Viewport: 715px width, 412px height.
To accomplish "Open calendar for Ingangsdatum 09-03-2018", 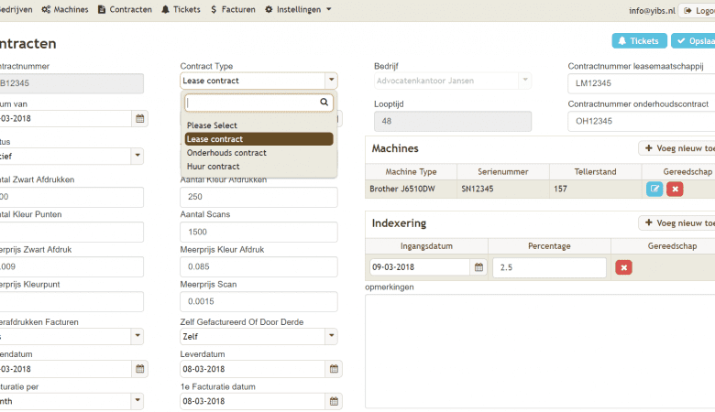I will coord(478,267).
